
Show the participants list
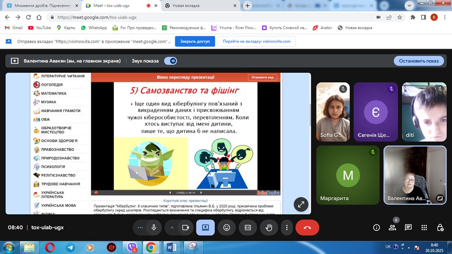pos(393,228)
